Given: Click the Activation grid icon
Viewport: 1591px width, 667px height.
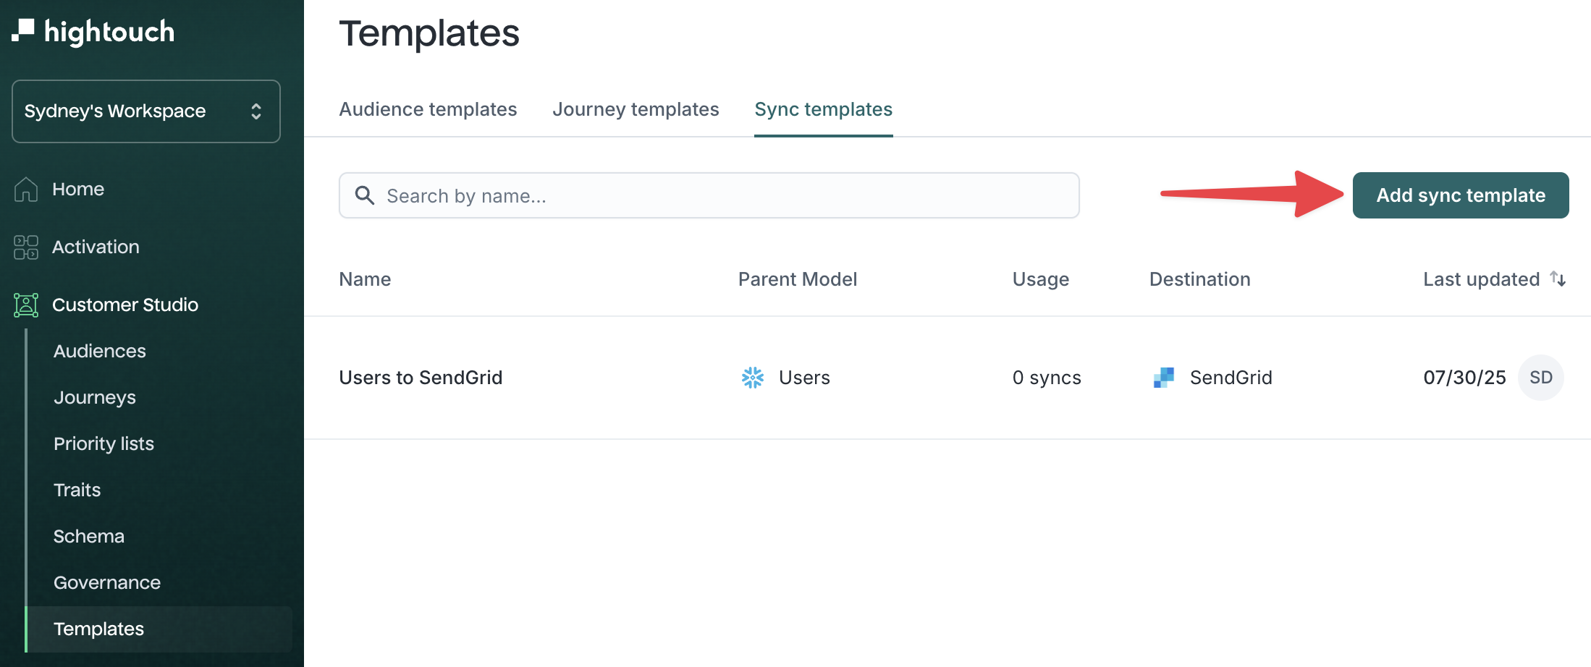Looking at the screenshot, I should click(26, 247).
